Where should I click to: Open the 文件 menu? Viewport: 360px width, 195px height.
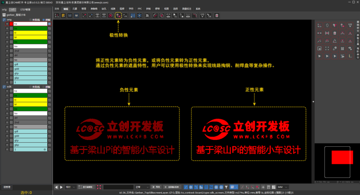coord(57,9)
